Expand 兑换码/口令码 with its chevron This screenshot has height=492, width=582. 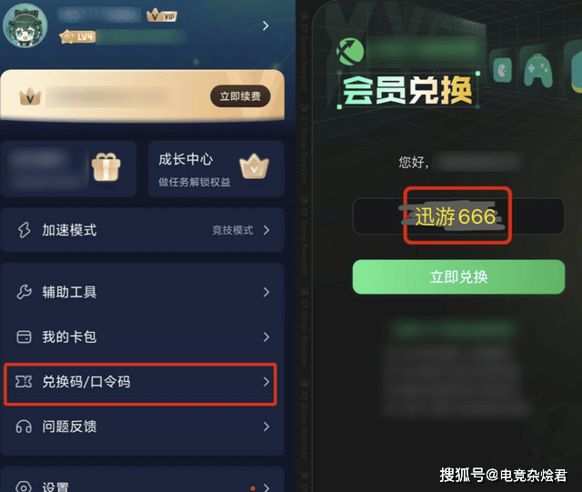pos(266,382)
